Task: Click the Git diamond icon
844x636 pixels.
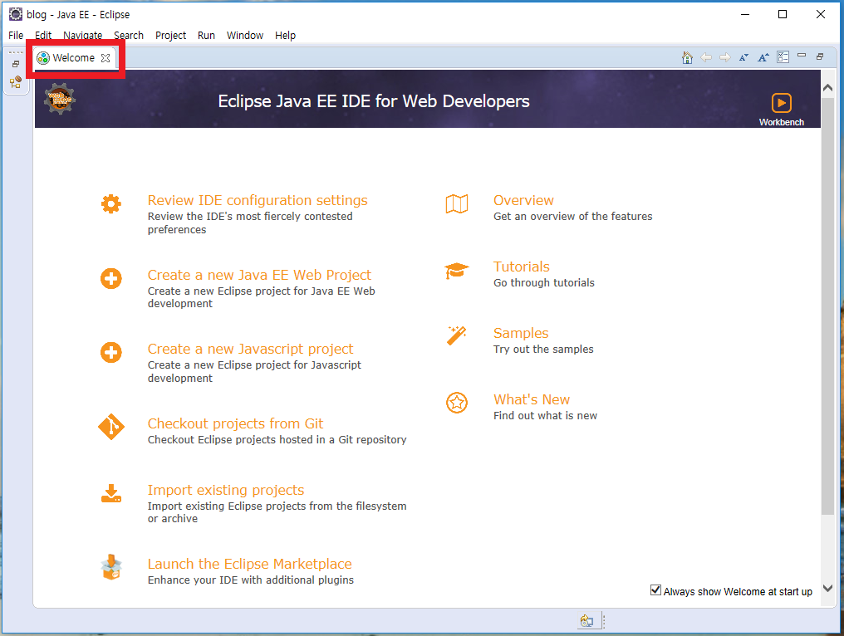Action: pos(111,428)
